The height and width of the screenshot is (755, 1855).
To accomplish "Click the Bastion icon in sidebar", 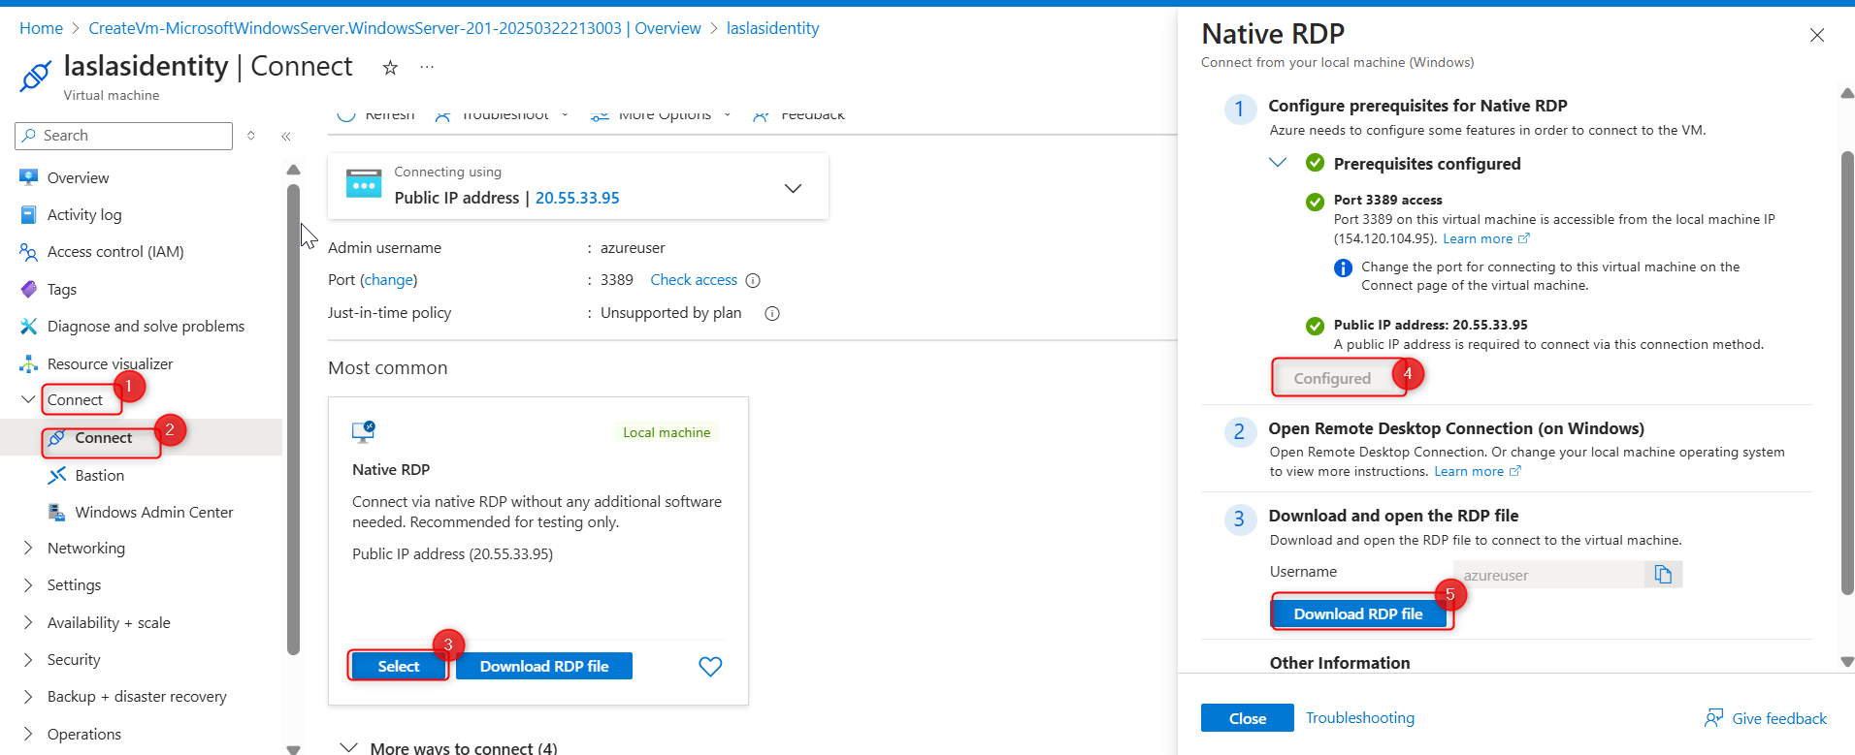I will click(x=57, y=475).
